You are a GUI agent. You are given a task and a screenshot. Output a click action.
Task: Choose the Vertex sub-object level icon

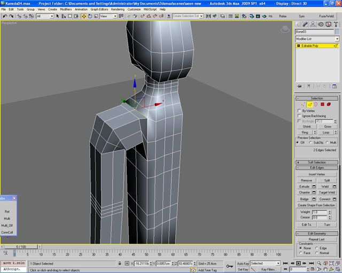click(x=303, y=105)
